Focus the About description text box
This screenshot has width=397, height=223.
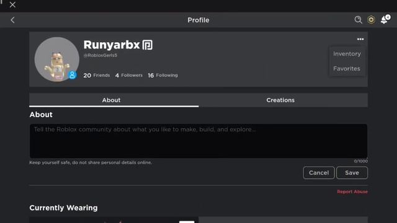[198, 141]
